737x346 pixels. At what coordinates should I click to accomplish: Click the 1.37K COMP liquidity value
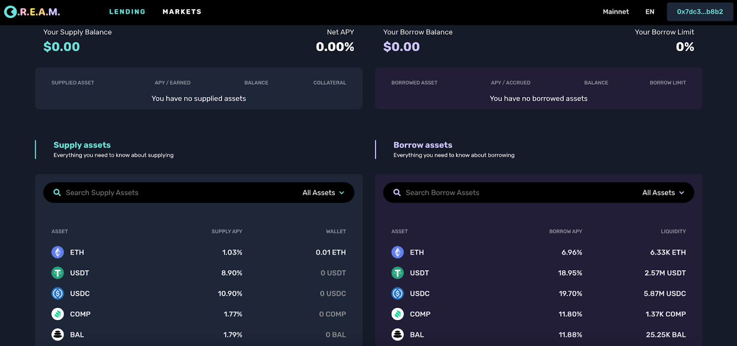(x=666, y=314)
